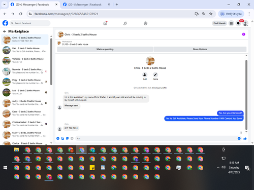Open File Explorer from taskbar
Image resolution: width=254 pixels, height=190 pixels.
tap(16, 149)
